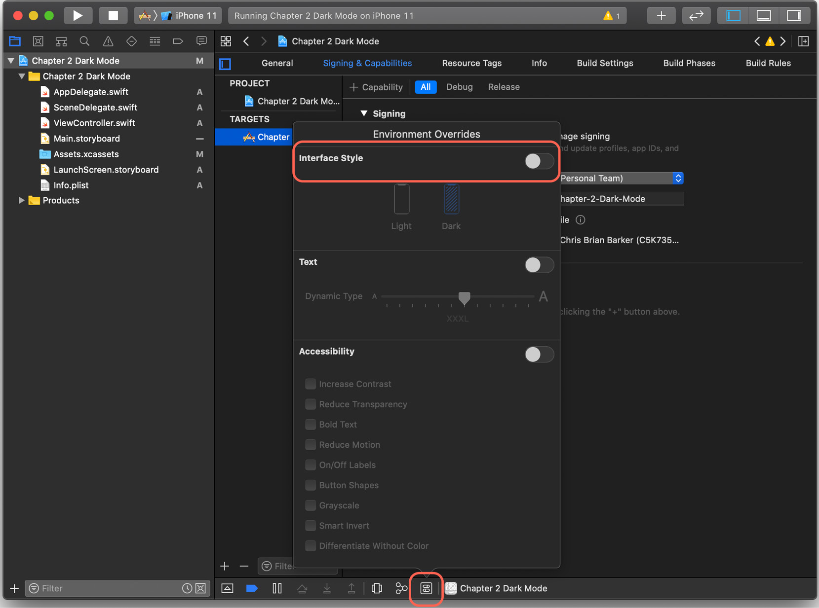This screenshot has height=608, width=819.
Task: Open the Debug navigator
Action: [155, 41]
